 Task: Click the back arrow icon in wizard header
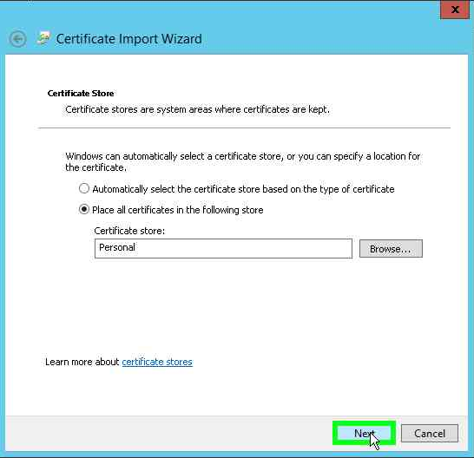[17, 39]
